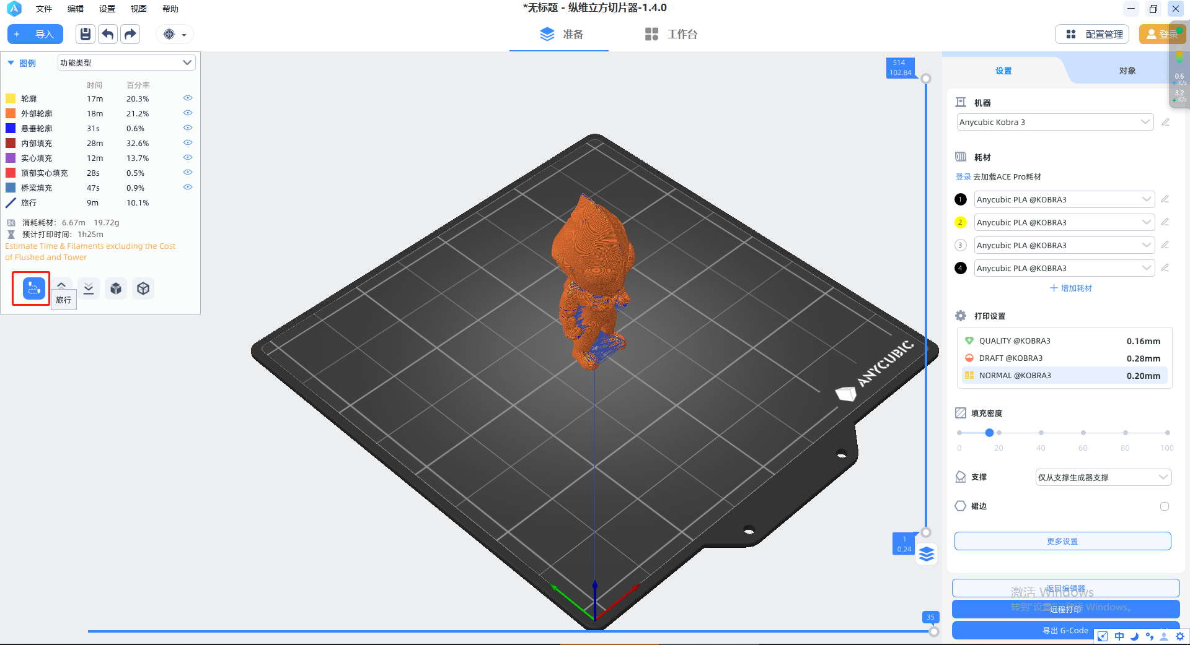Click the black filament 4 color circle
Viewport: 1190px width, 645px height.
coord(961,268)
